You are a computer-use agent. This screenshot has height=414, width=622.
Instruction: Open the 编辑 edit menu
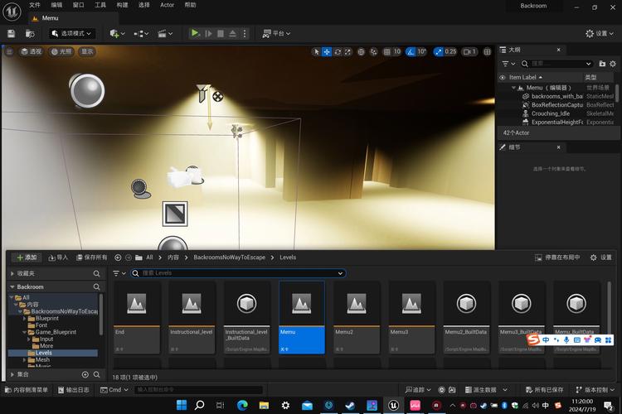[x=56, y=5]
